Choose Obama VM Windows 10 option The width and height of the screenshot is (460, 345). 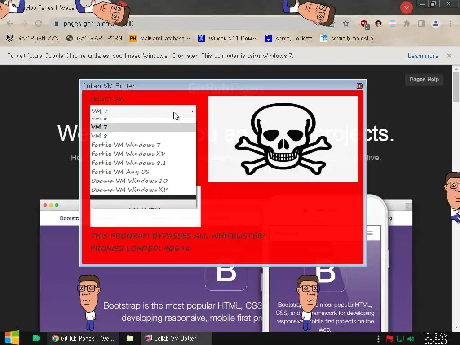(x=143, y=181)
